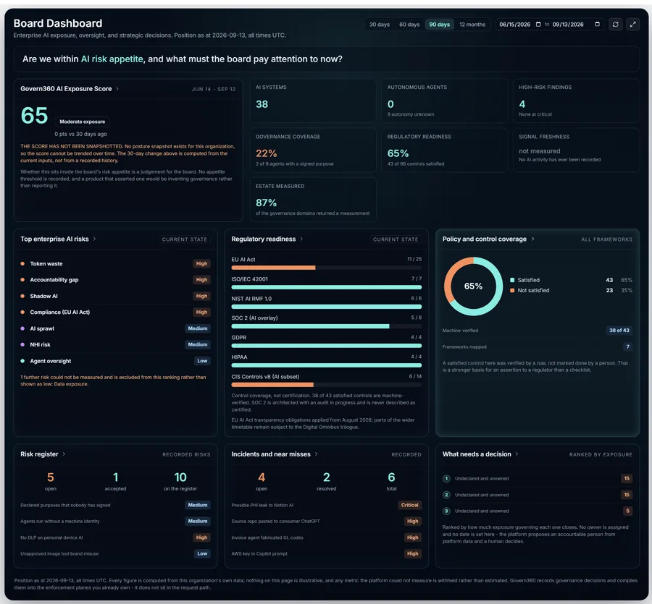Click the expand fullscreen icon
Screen dimensions: 652x604
632,25
